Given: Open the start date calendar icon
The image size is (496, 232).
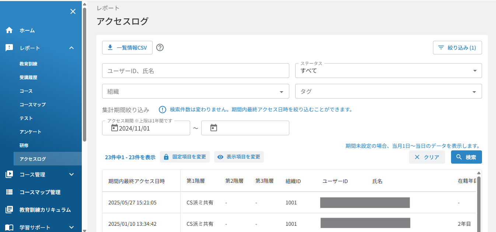Looking at the screenshot, I should coord(114,128).
